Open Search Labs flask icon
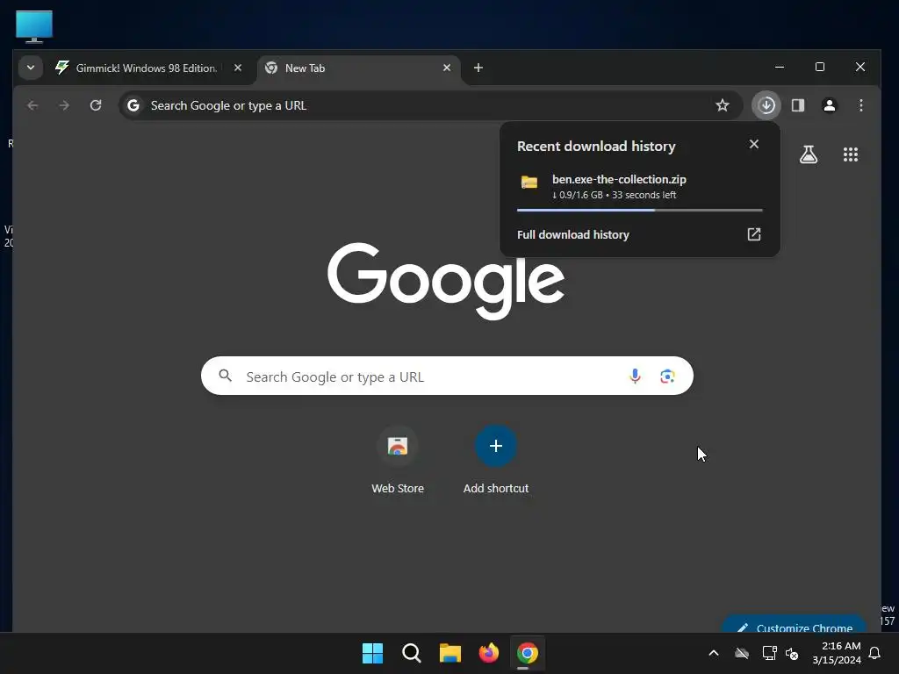Viewport: 899px width, 674px height. tap(809, 154)
